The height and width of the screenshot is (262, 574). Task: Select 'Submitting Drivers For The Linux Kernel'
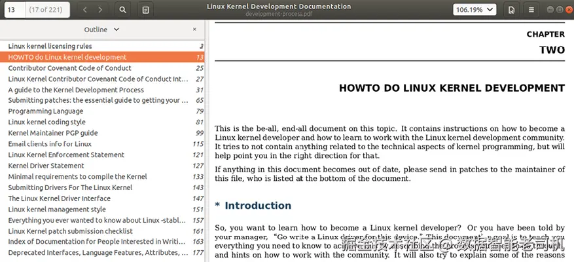tap(102, 187)
